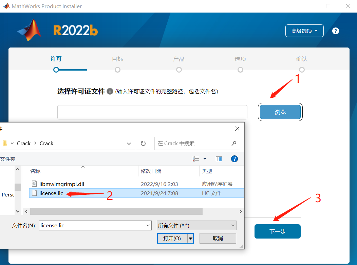Open the 所有文件 (*.*) file type dropdown
Viewport: 357px width, 265px height.
coord(196,225)
